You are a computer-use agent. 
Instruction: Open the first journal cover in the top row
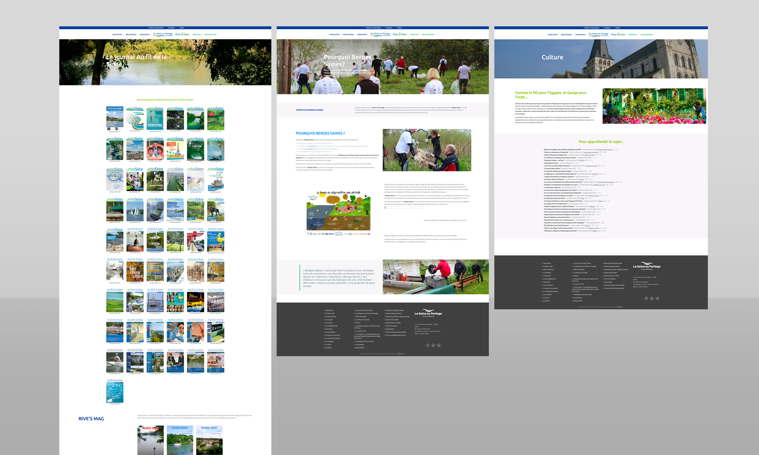coord(115,118)
